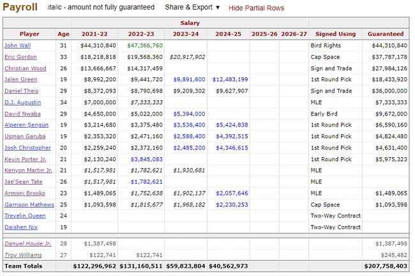415x276 pixels.
Task: Click the Hide Partial Rows link
Action: point(256,8)
